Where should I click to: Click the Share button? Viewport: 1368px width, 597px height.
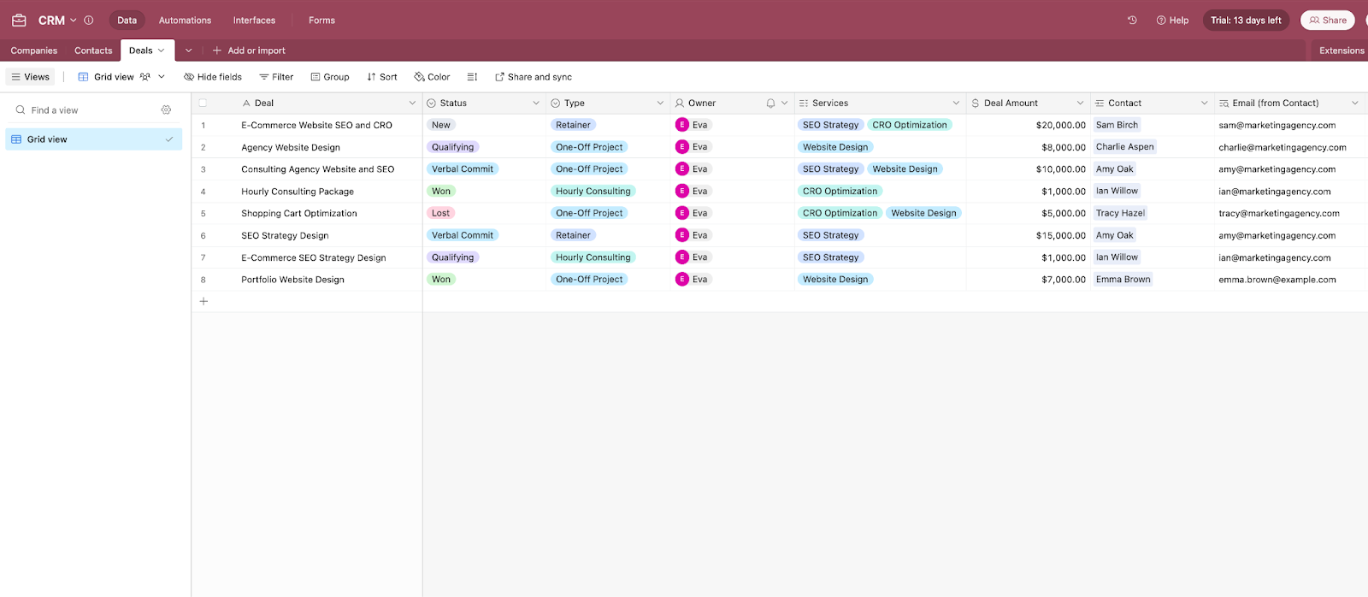(1328, 20)
